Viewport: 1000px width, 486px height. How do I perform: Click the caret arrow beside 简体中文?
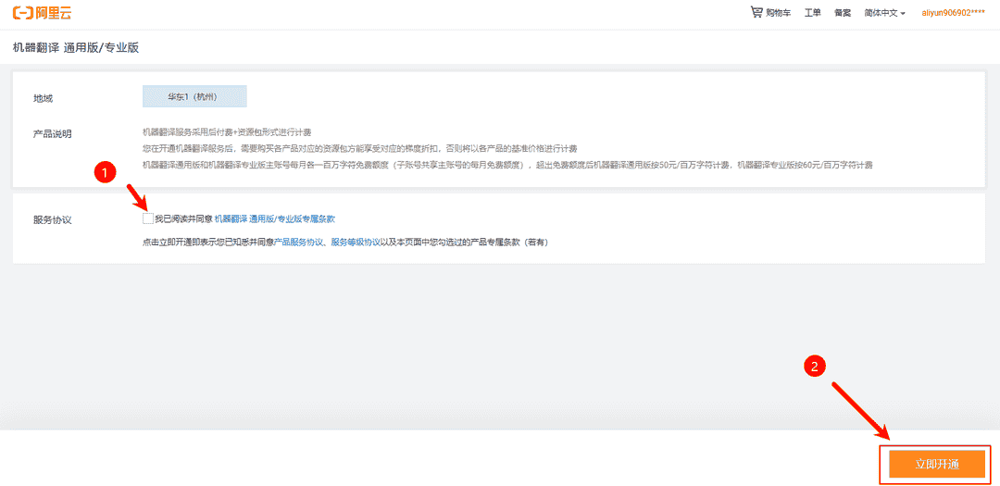point(903,14)
